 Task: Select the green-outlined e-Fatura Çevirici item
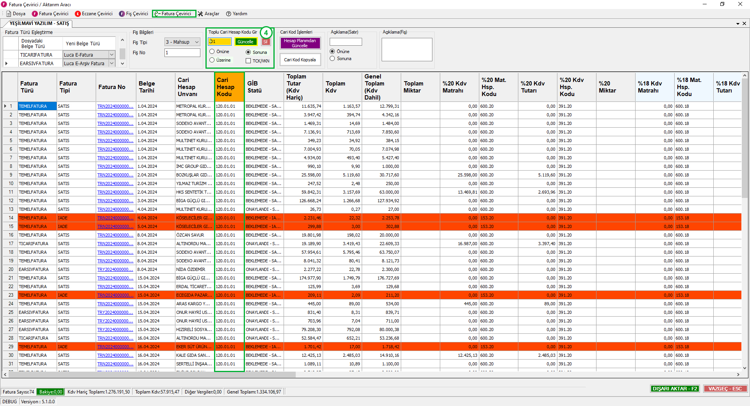tap(174, 14)
